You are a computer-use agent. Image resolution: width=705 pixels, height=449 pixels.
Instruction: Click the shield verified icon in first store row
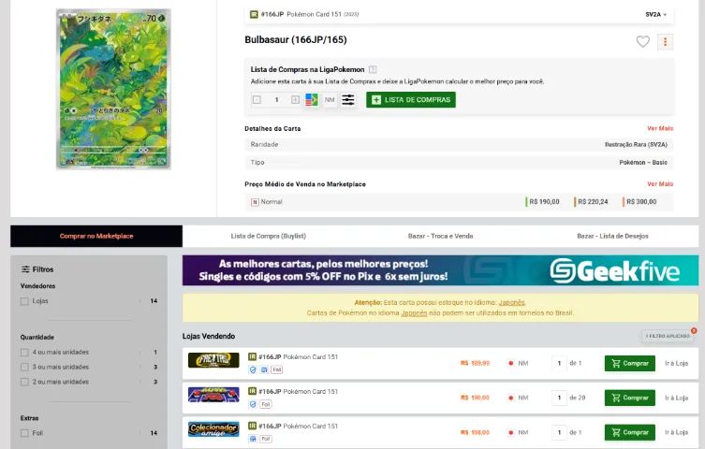click(253, 370)
